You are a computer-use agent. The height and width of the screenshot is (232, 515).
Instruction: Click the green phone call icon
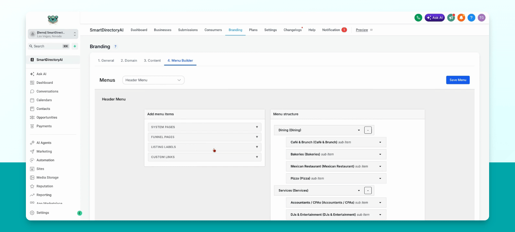pyautogui.click(x=418, y=18)
